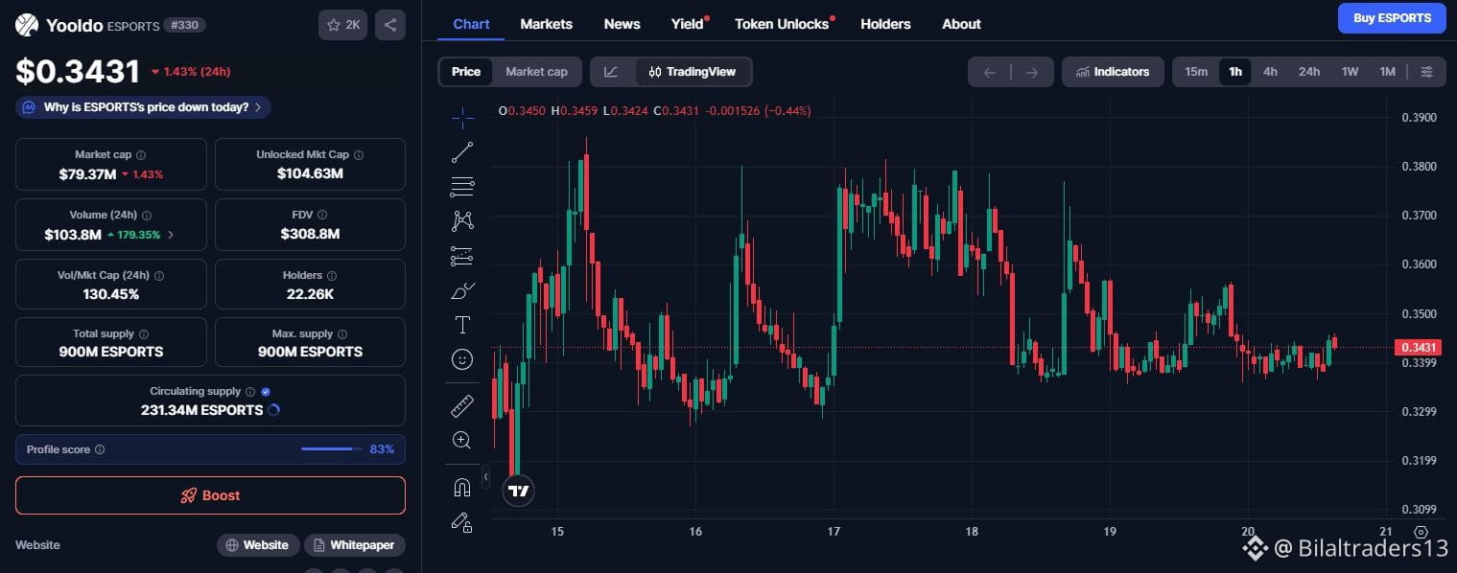
Task: Collapse the drawing toolbar arrow
Action: (x=485, y=475)
